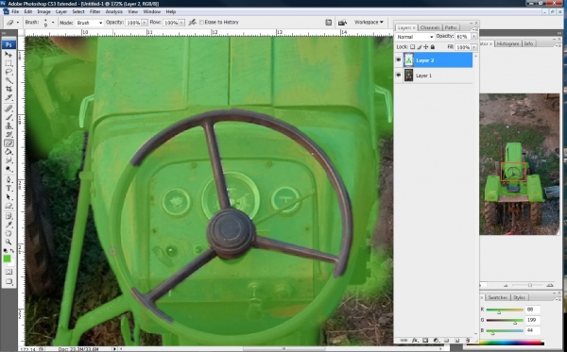Swap foreground and background colors

[x=12, y=250]
